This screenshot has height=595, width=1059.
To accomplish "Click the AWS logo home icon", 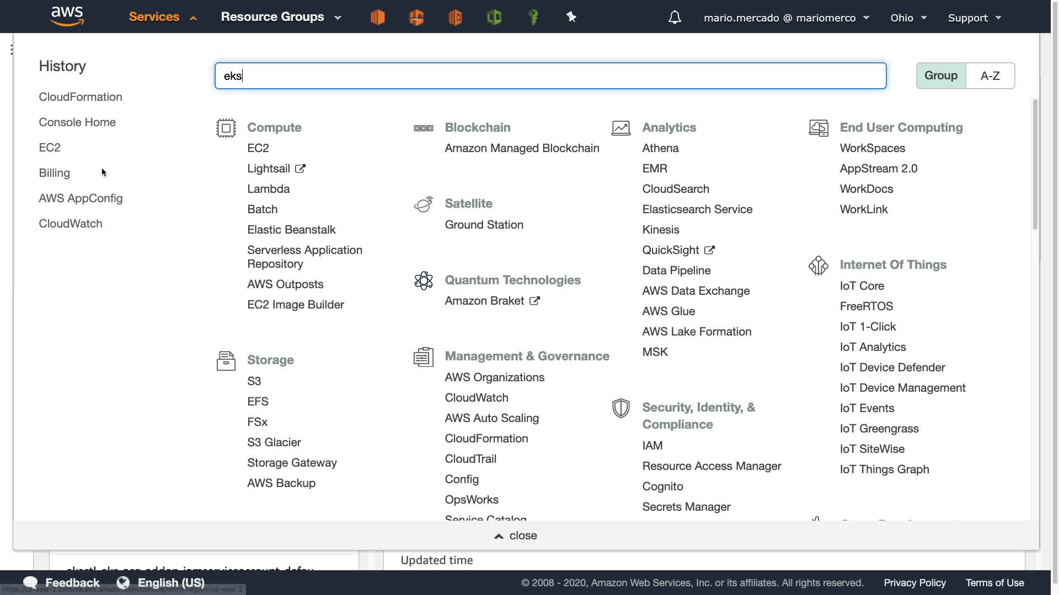I will point(67,17).
